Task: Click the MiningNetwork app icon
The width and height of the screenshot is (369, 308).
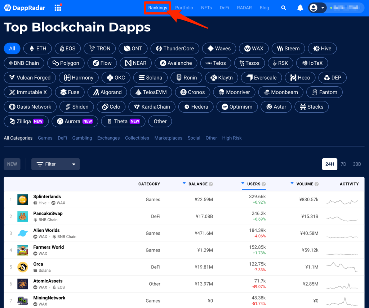Action: tap(23, 301)
